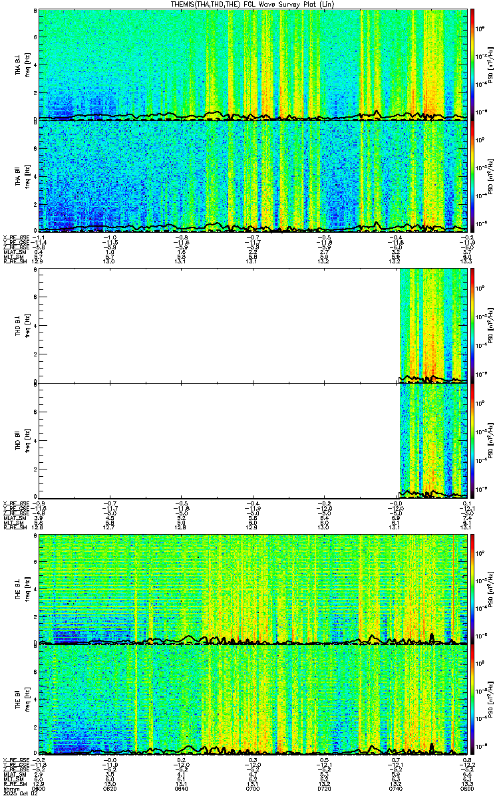Click the THE B-perpendicular PSD color bar

point(472,589)
